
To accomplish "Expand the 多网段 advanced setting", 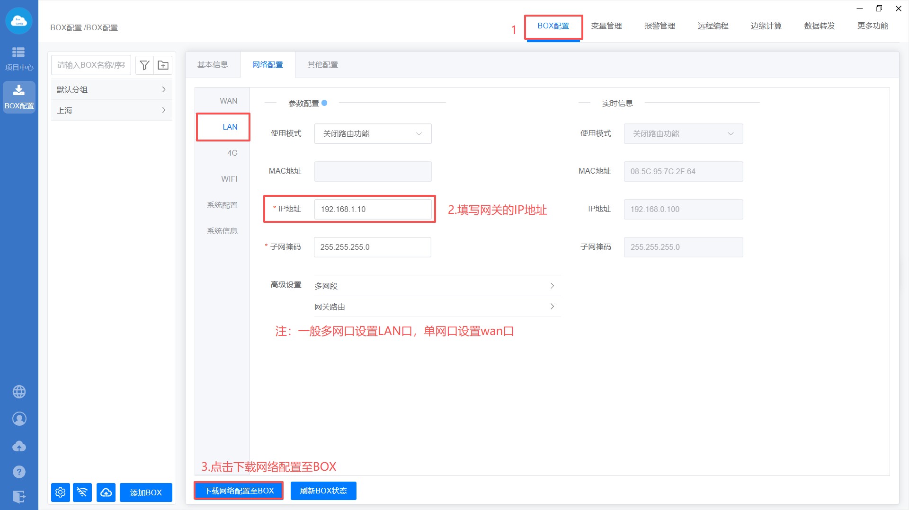I will (437, 286).
